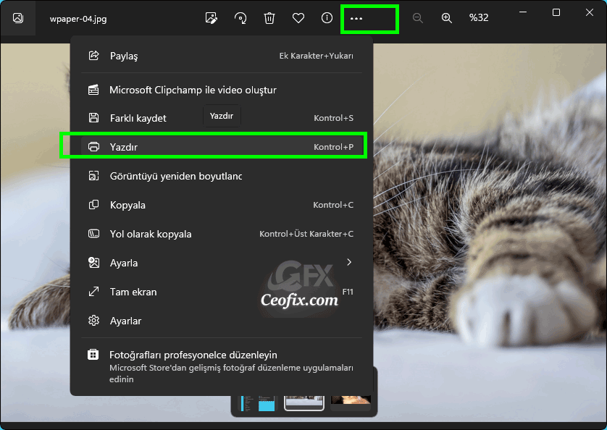Click the zoom in magnifier
The width and height of the screenshot is (607, 430).
click(x=446, y=18)
